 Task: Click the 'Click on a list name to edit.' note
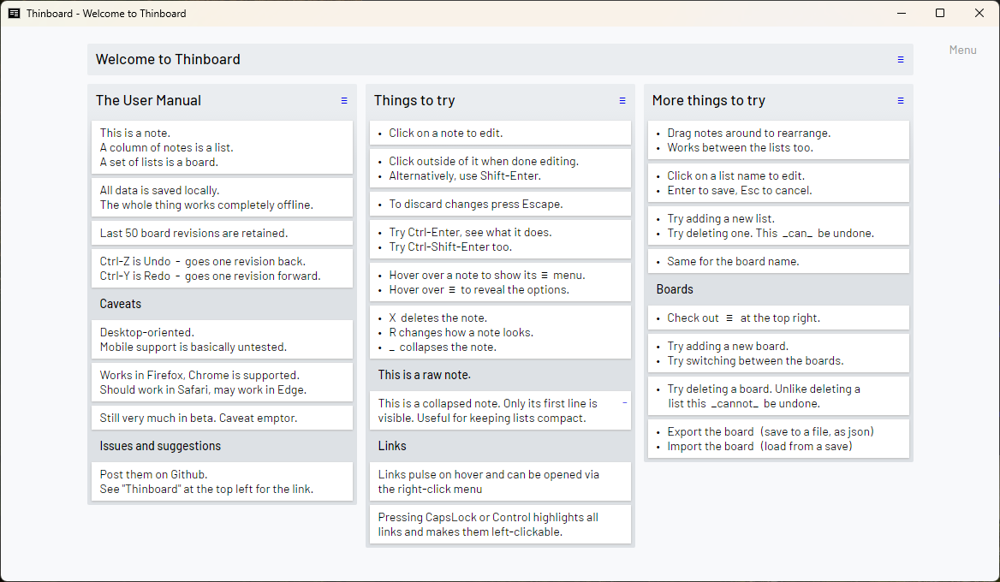point(778,183)
